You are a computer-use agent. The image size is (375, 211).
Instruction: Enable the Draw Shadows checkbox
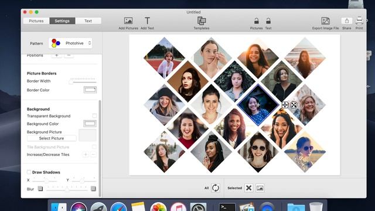coord(29,172)
